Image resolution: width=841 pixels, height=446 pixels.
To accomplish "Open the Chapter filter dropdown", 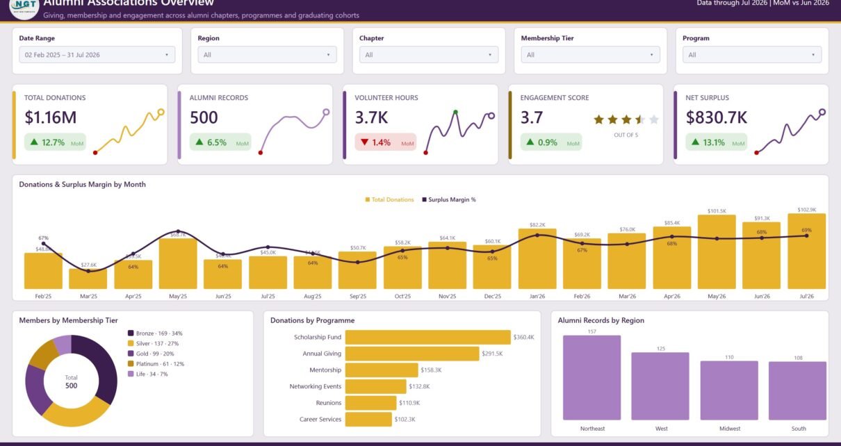I will tap(429, 55).
